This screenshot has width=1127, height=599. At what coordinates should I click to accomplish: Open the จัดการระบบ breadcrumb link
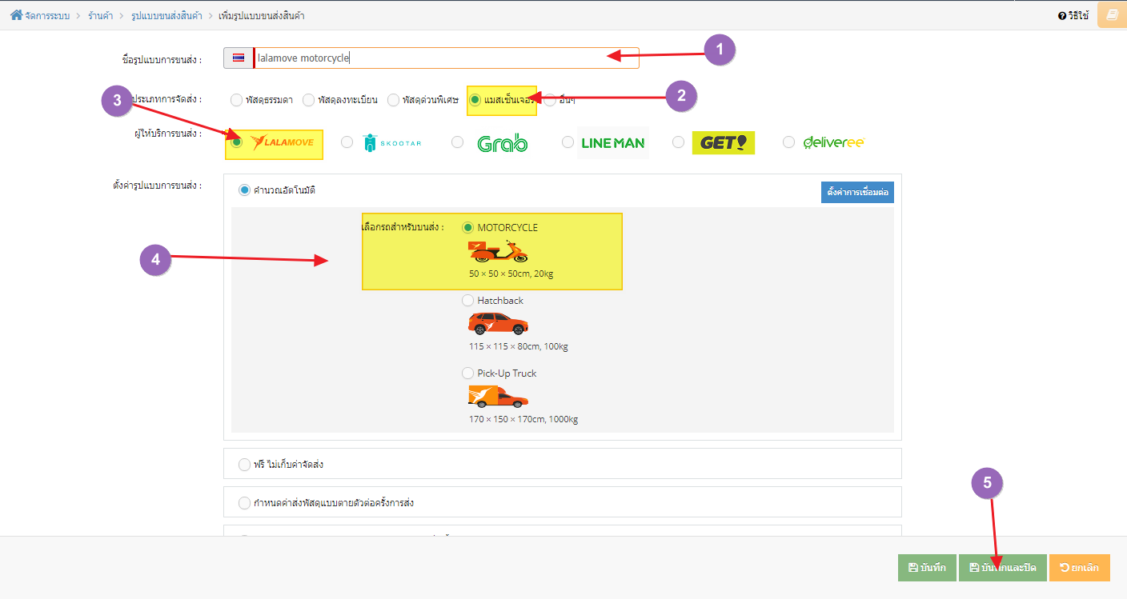46,15
